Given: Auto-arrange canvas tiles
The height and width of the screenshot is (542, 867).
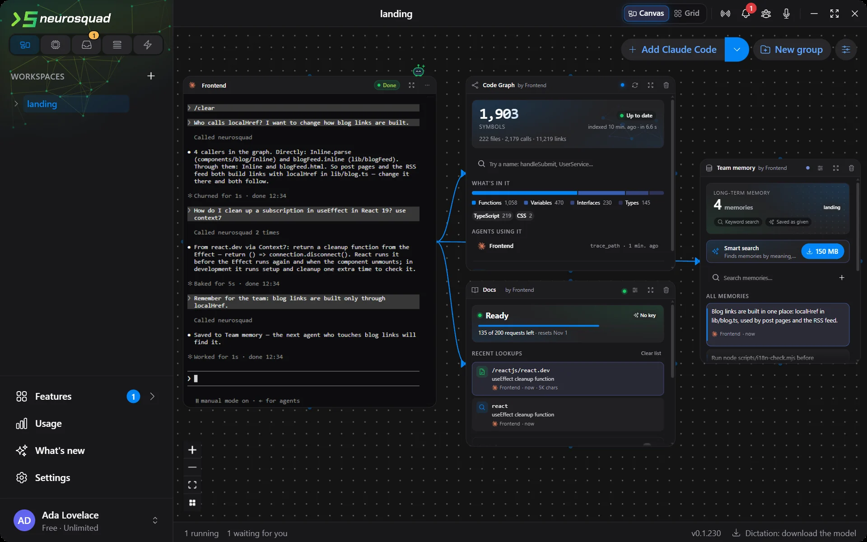Looking at the screenshot, I should pyautogui.click(x=192, y=503).
